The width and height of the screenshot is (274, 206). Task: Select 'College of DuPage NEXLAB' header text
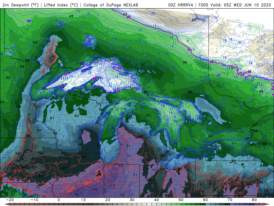pos(111,5)
